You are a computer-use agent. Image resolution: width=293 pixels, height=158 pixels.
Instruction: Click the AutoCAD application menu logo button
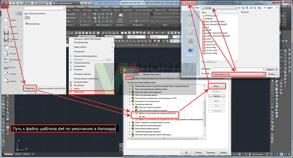point(6,6)
